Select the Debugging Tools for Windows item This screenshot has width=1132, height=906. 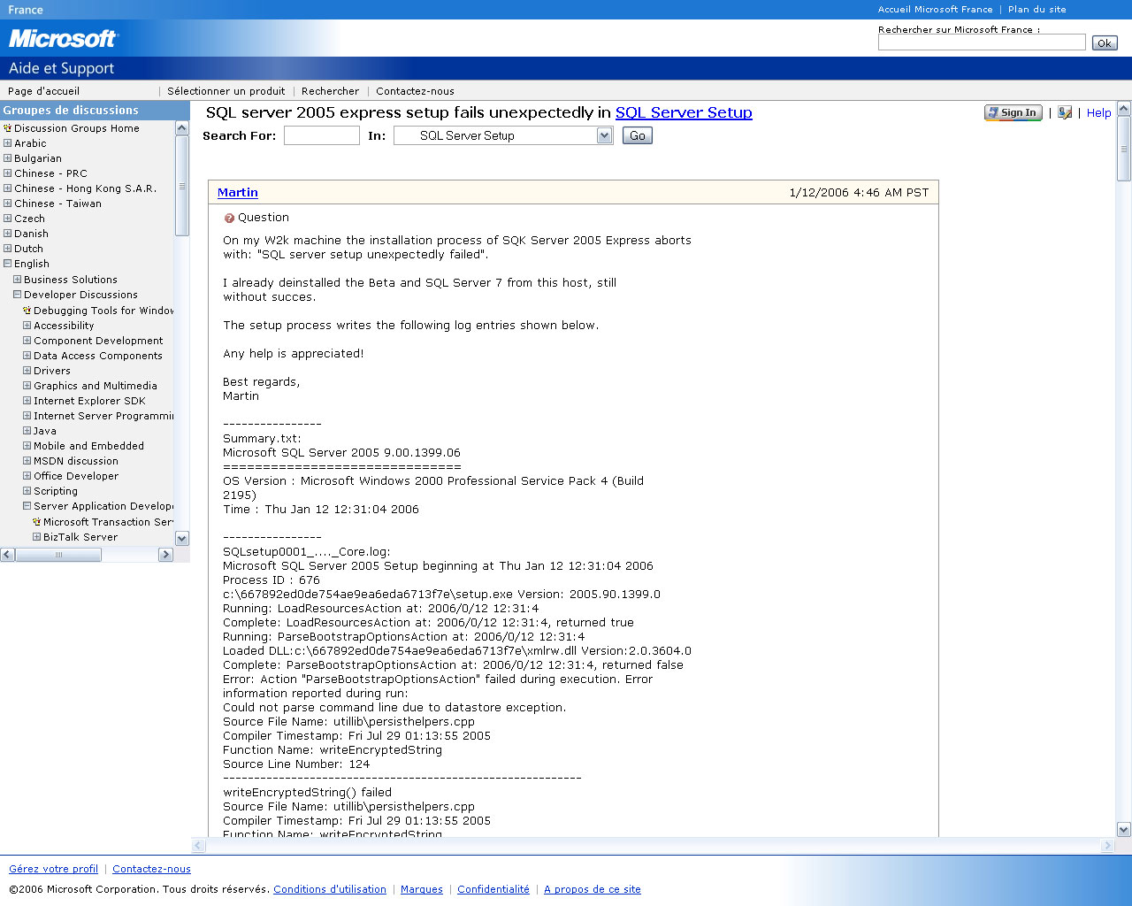coord(103,311)
